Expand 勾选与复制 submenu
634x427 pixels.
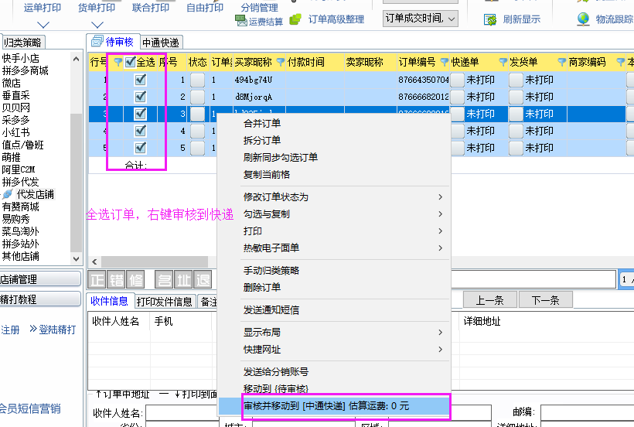441,214
